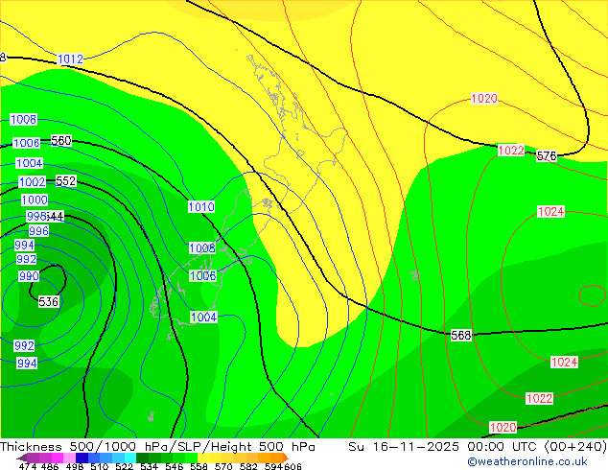Click the red 1020 label near the top
608x470 pixels.
pos(484,99)
